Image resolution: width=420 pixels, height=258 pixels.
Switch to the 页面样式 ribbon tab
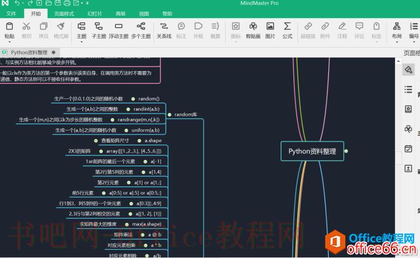[64, 13]
